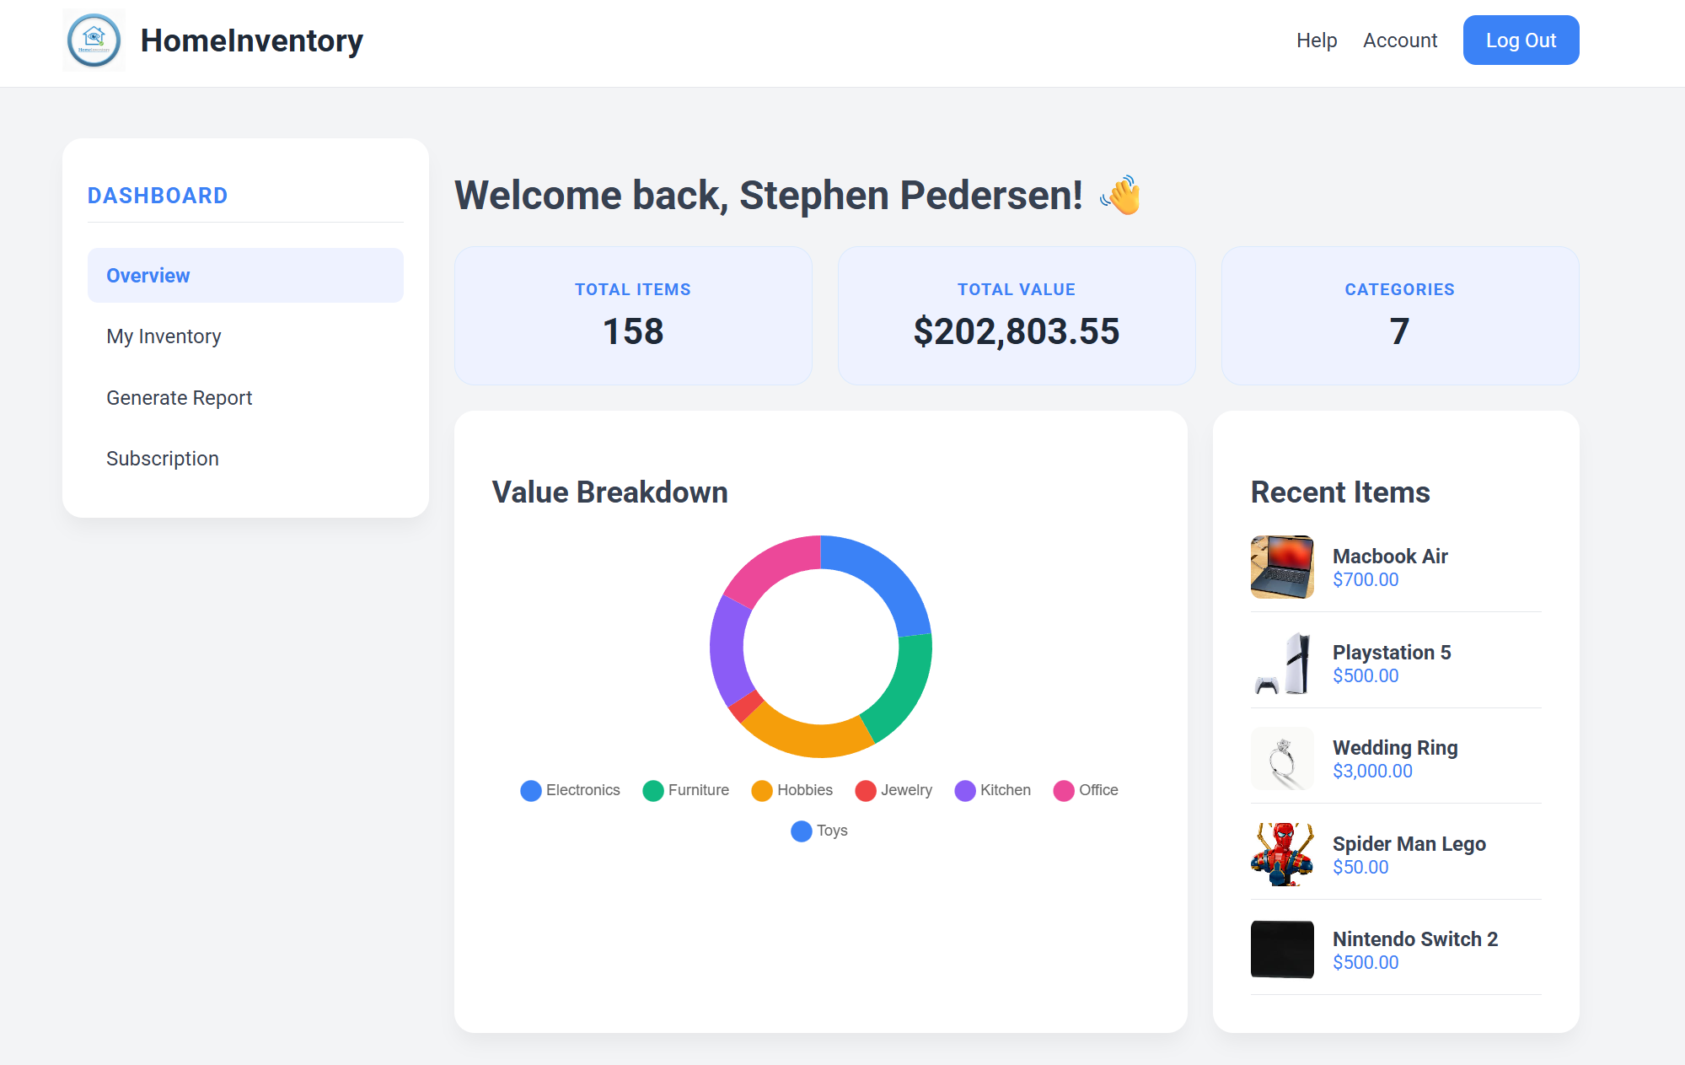Click the Categories count card
The image size is (1685, 1065).
pyautogui.click(x=1398, y=316)
